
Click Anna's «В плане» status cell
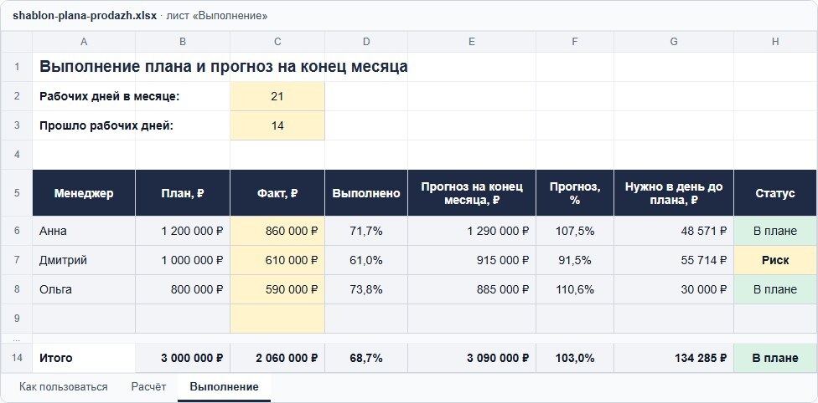click(x=775, y=231)
